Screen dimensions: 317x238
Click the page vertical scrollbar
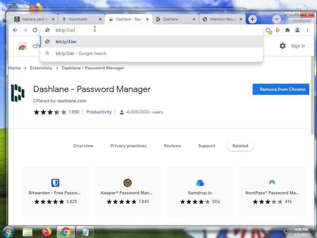point(313,95)
